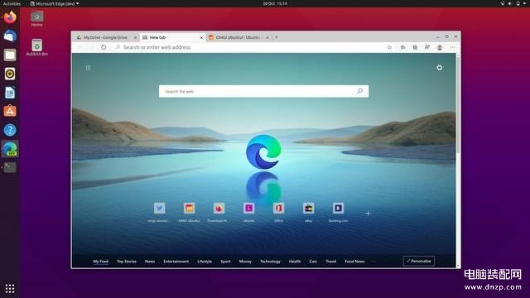
Task: Open Ubuntu Software store in dock
Action: (10, 111)
